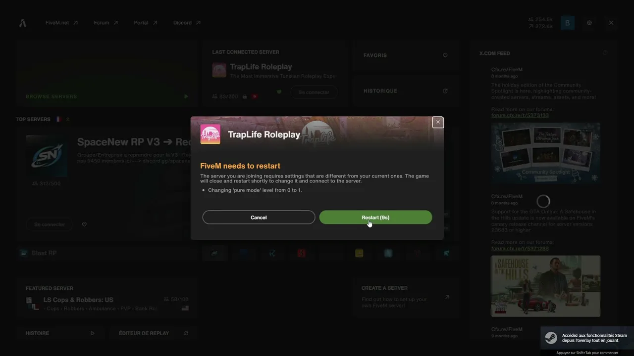Click the launcher close X icon
Screen dimensions: 634x356
pos(611,23)
